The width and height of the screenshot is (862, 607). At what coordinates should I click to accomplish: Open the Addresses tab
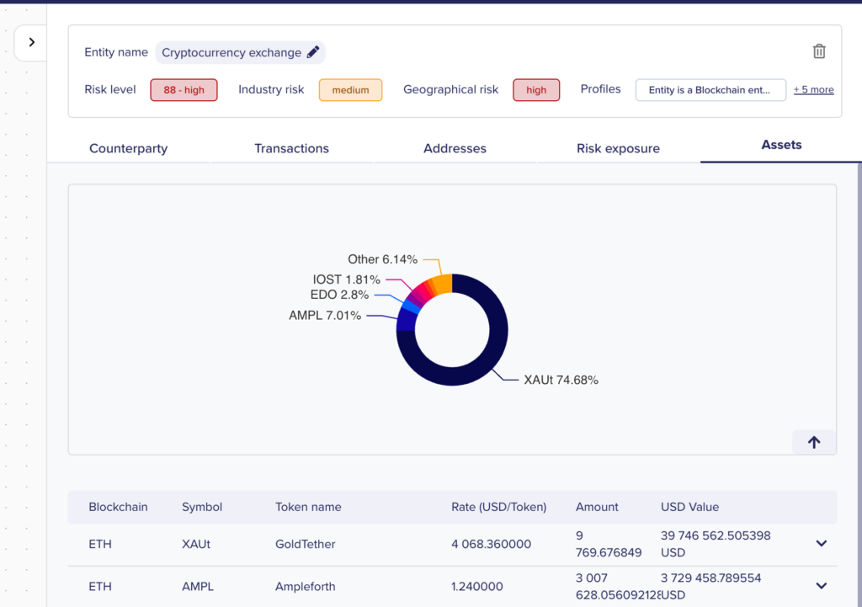coord(455,148)
